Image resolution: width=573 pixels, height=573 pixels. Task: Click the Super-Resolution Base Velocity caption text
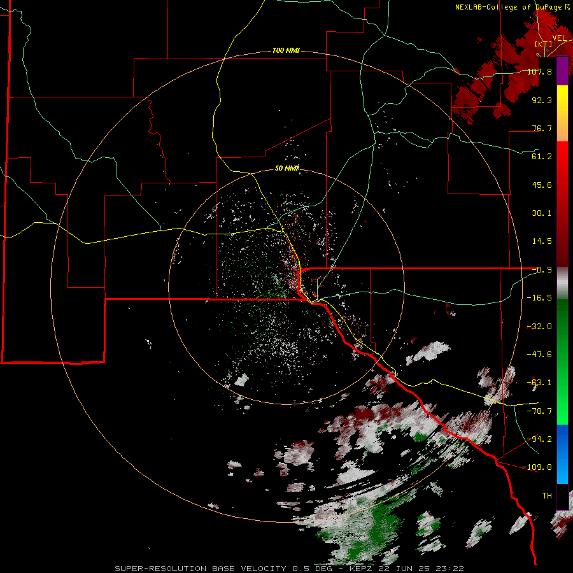[x=290, y=569]
